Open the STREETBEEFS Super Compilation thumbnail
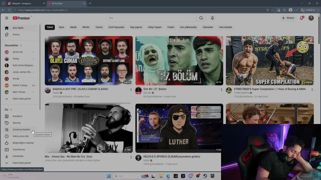The width and height of the screenshot is (321, 180). coord(270,61)
